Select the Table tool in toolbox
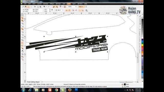164x92 pixels. click(x=22, y=45)
